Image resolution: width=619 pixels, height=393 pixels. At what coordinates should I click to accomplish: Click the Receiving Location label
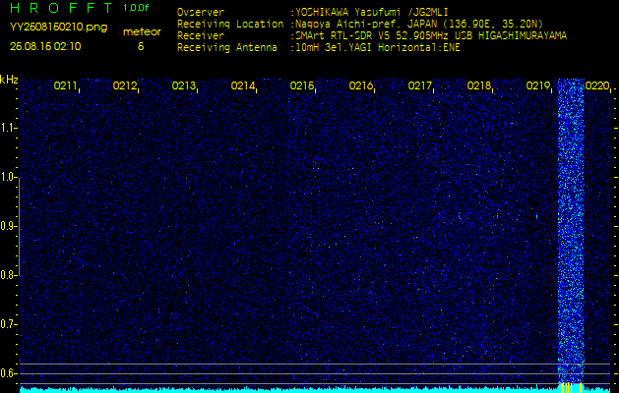230,24
